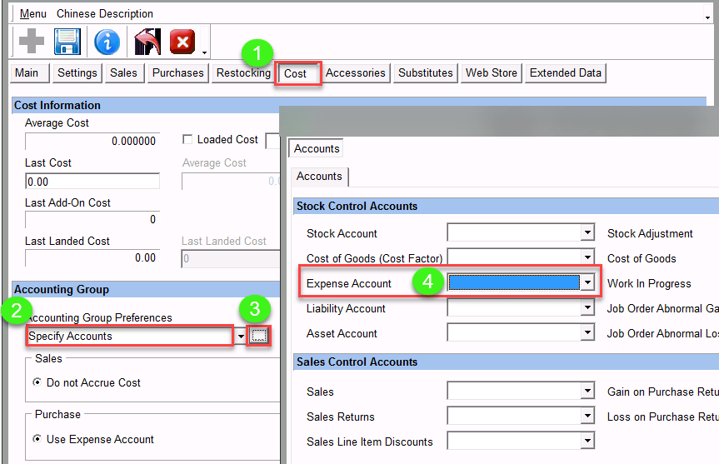Image resolution: width=719 pixels, height=464 pixels.
Task: Expand the Stock Account dropdown
Action: click(x=587, y=233)
